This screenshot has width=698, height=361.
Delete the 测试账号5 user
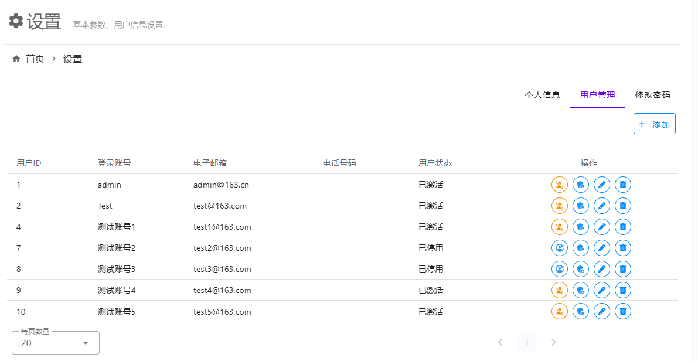623,311
